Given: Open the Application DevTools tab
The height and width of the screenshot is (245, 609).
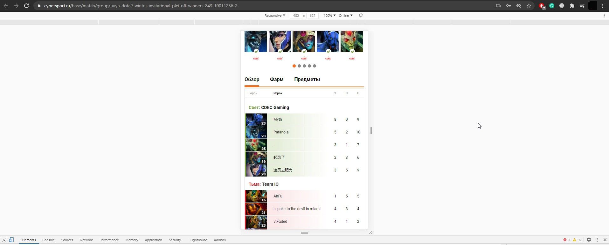Looking at the screenshot, I should tap(153, 240).
